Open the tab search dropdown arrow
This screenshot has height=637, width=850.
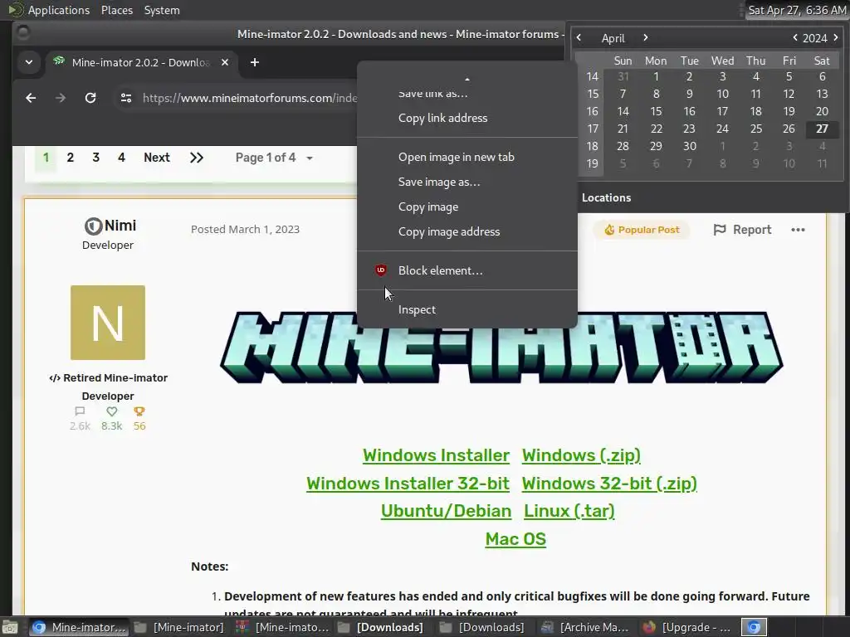click(x=29, y=62)
